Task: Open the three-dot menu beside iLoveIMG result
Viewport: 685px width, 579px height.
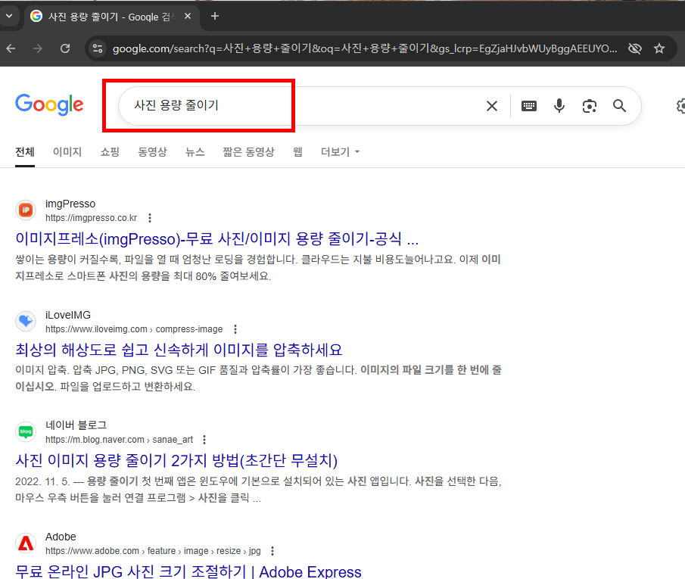Action: (x=235, y=328)
